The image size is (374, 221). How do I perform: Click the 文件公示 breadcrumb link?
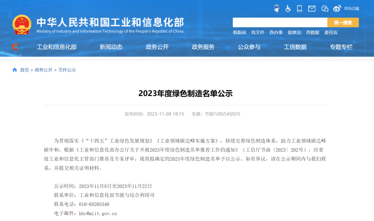[68, 70]
